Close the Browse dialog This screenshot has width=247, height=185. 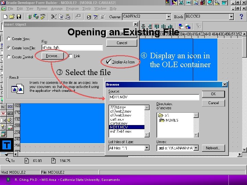click(224, 85)
